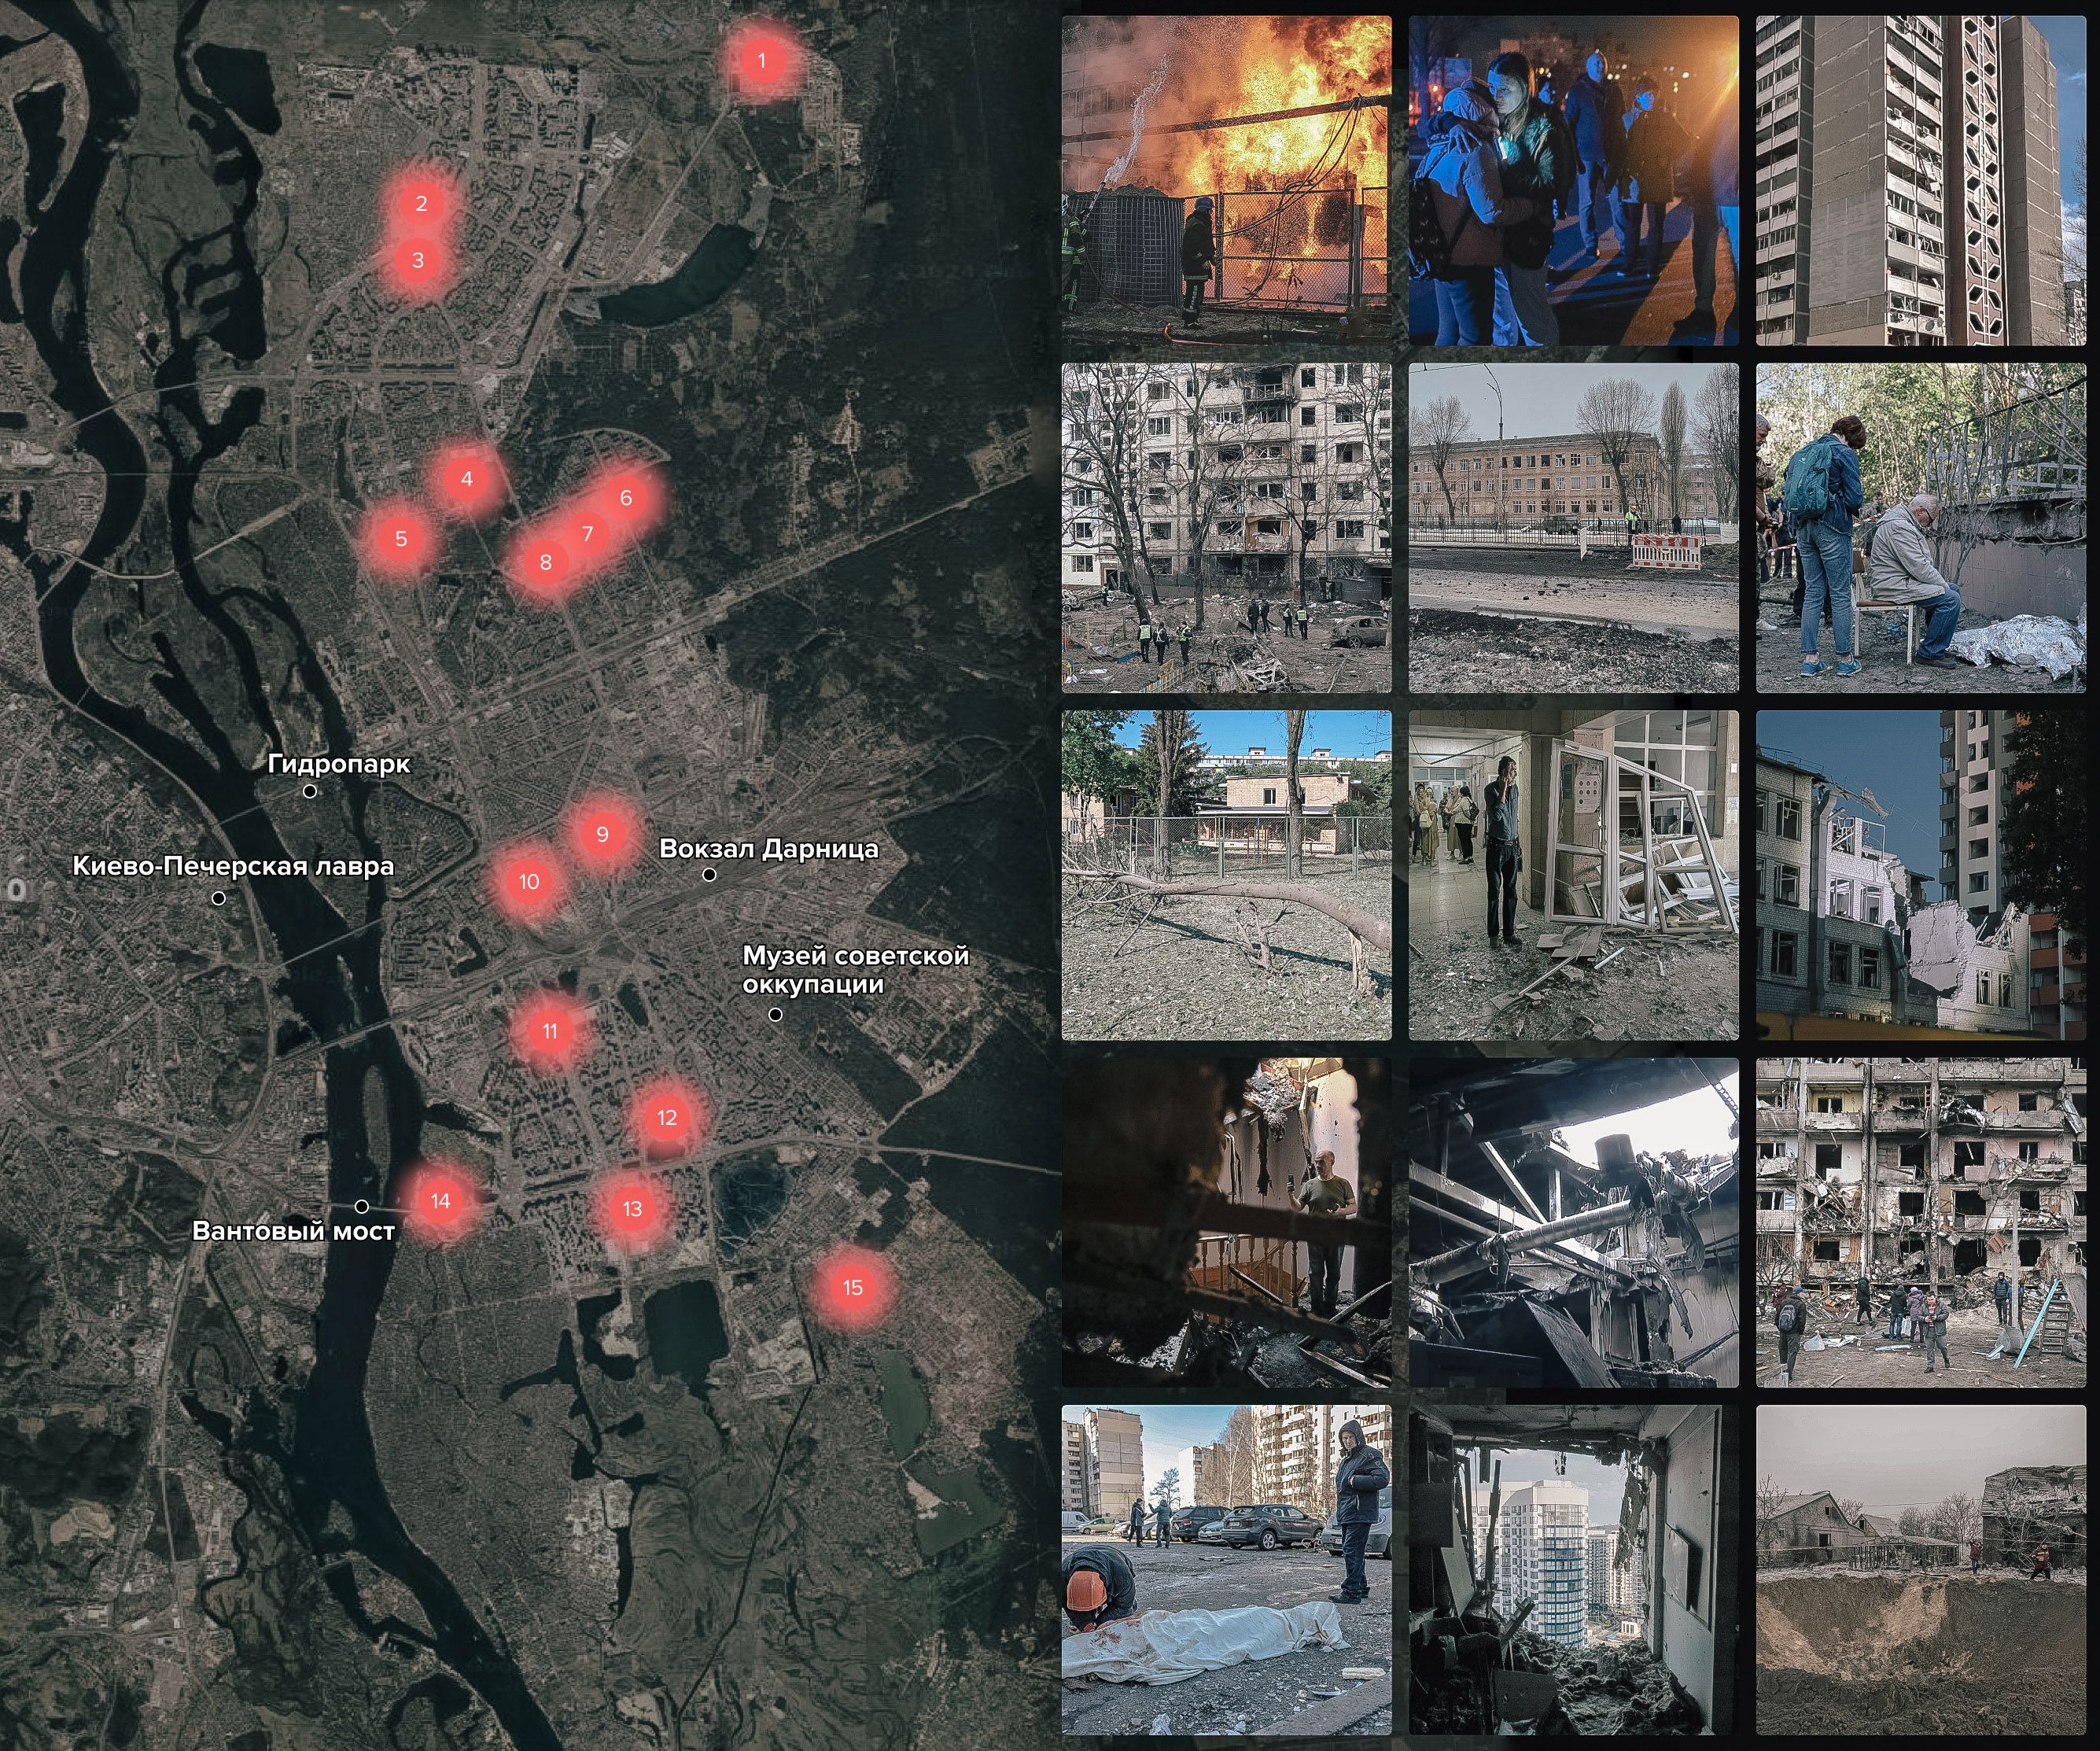Open photo of firefighters at blaze
This screenshot has width=2100, height=1751.
coord(1226,180)
